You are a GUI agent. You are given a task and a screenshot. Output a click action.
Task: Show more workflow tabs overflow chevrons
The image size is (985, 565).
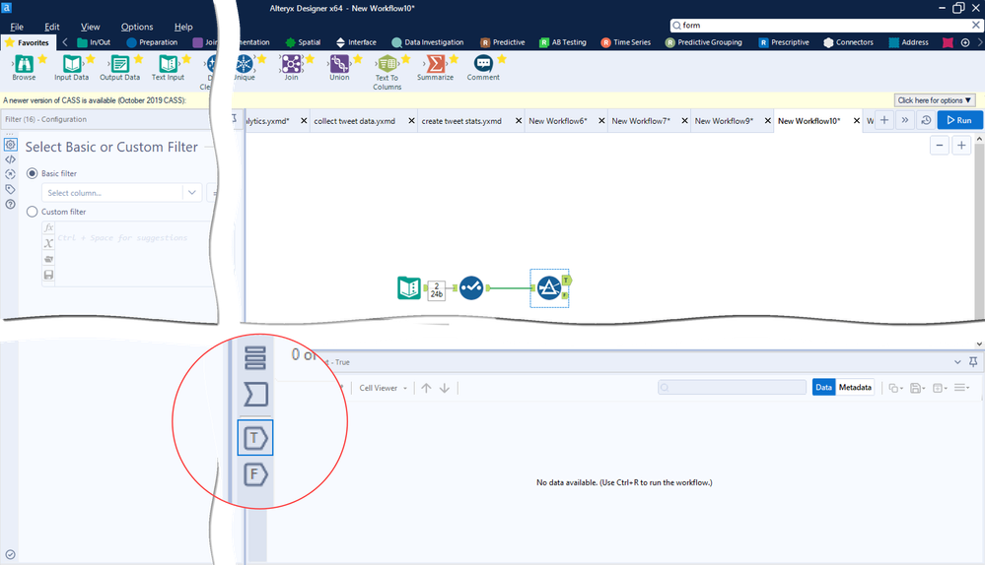click(904, 120)
